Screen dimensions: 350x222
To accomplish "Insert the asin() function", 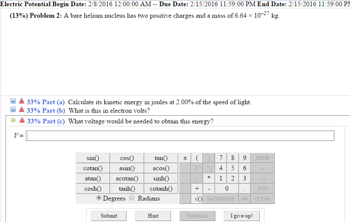I will (127, 168).
